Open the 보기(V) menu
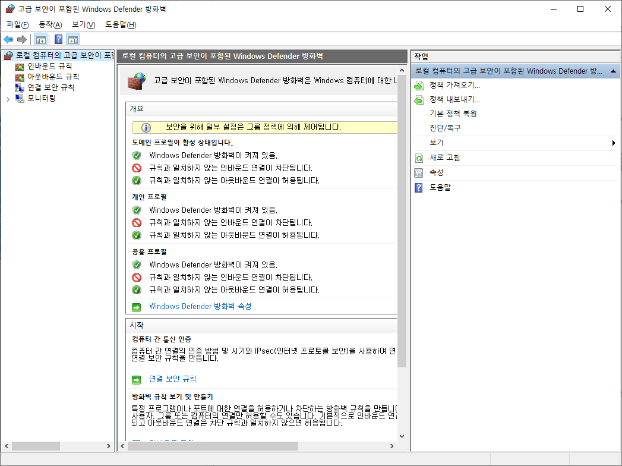Screen dimensions: 622x466 pos(83,24)
